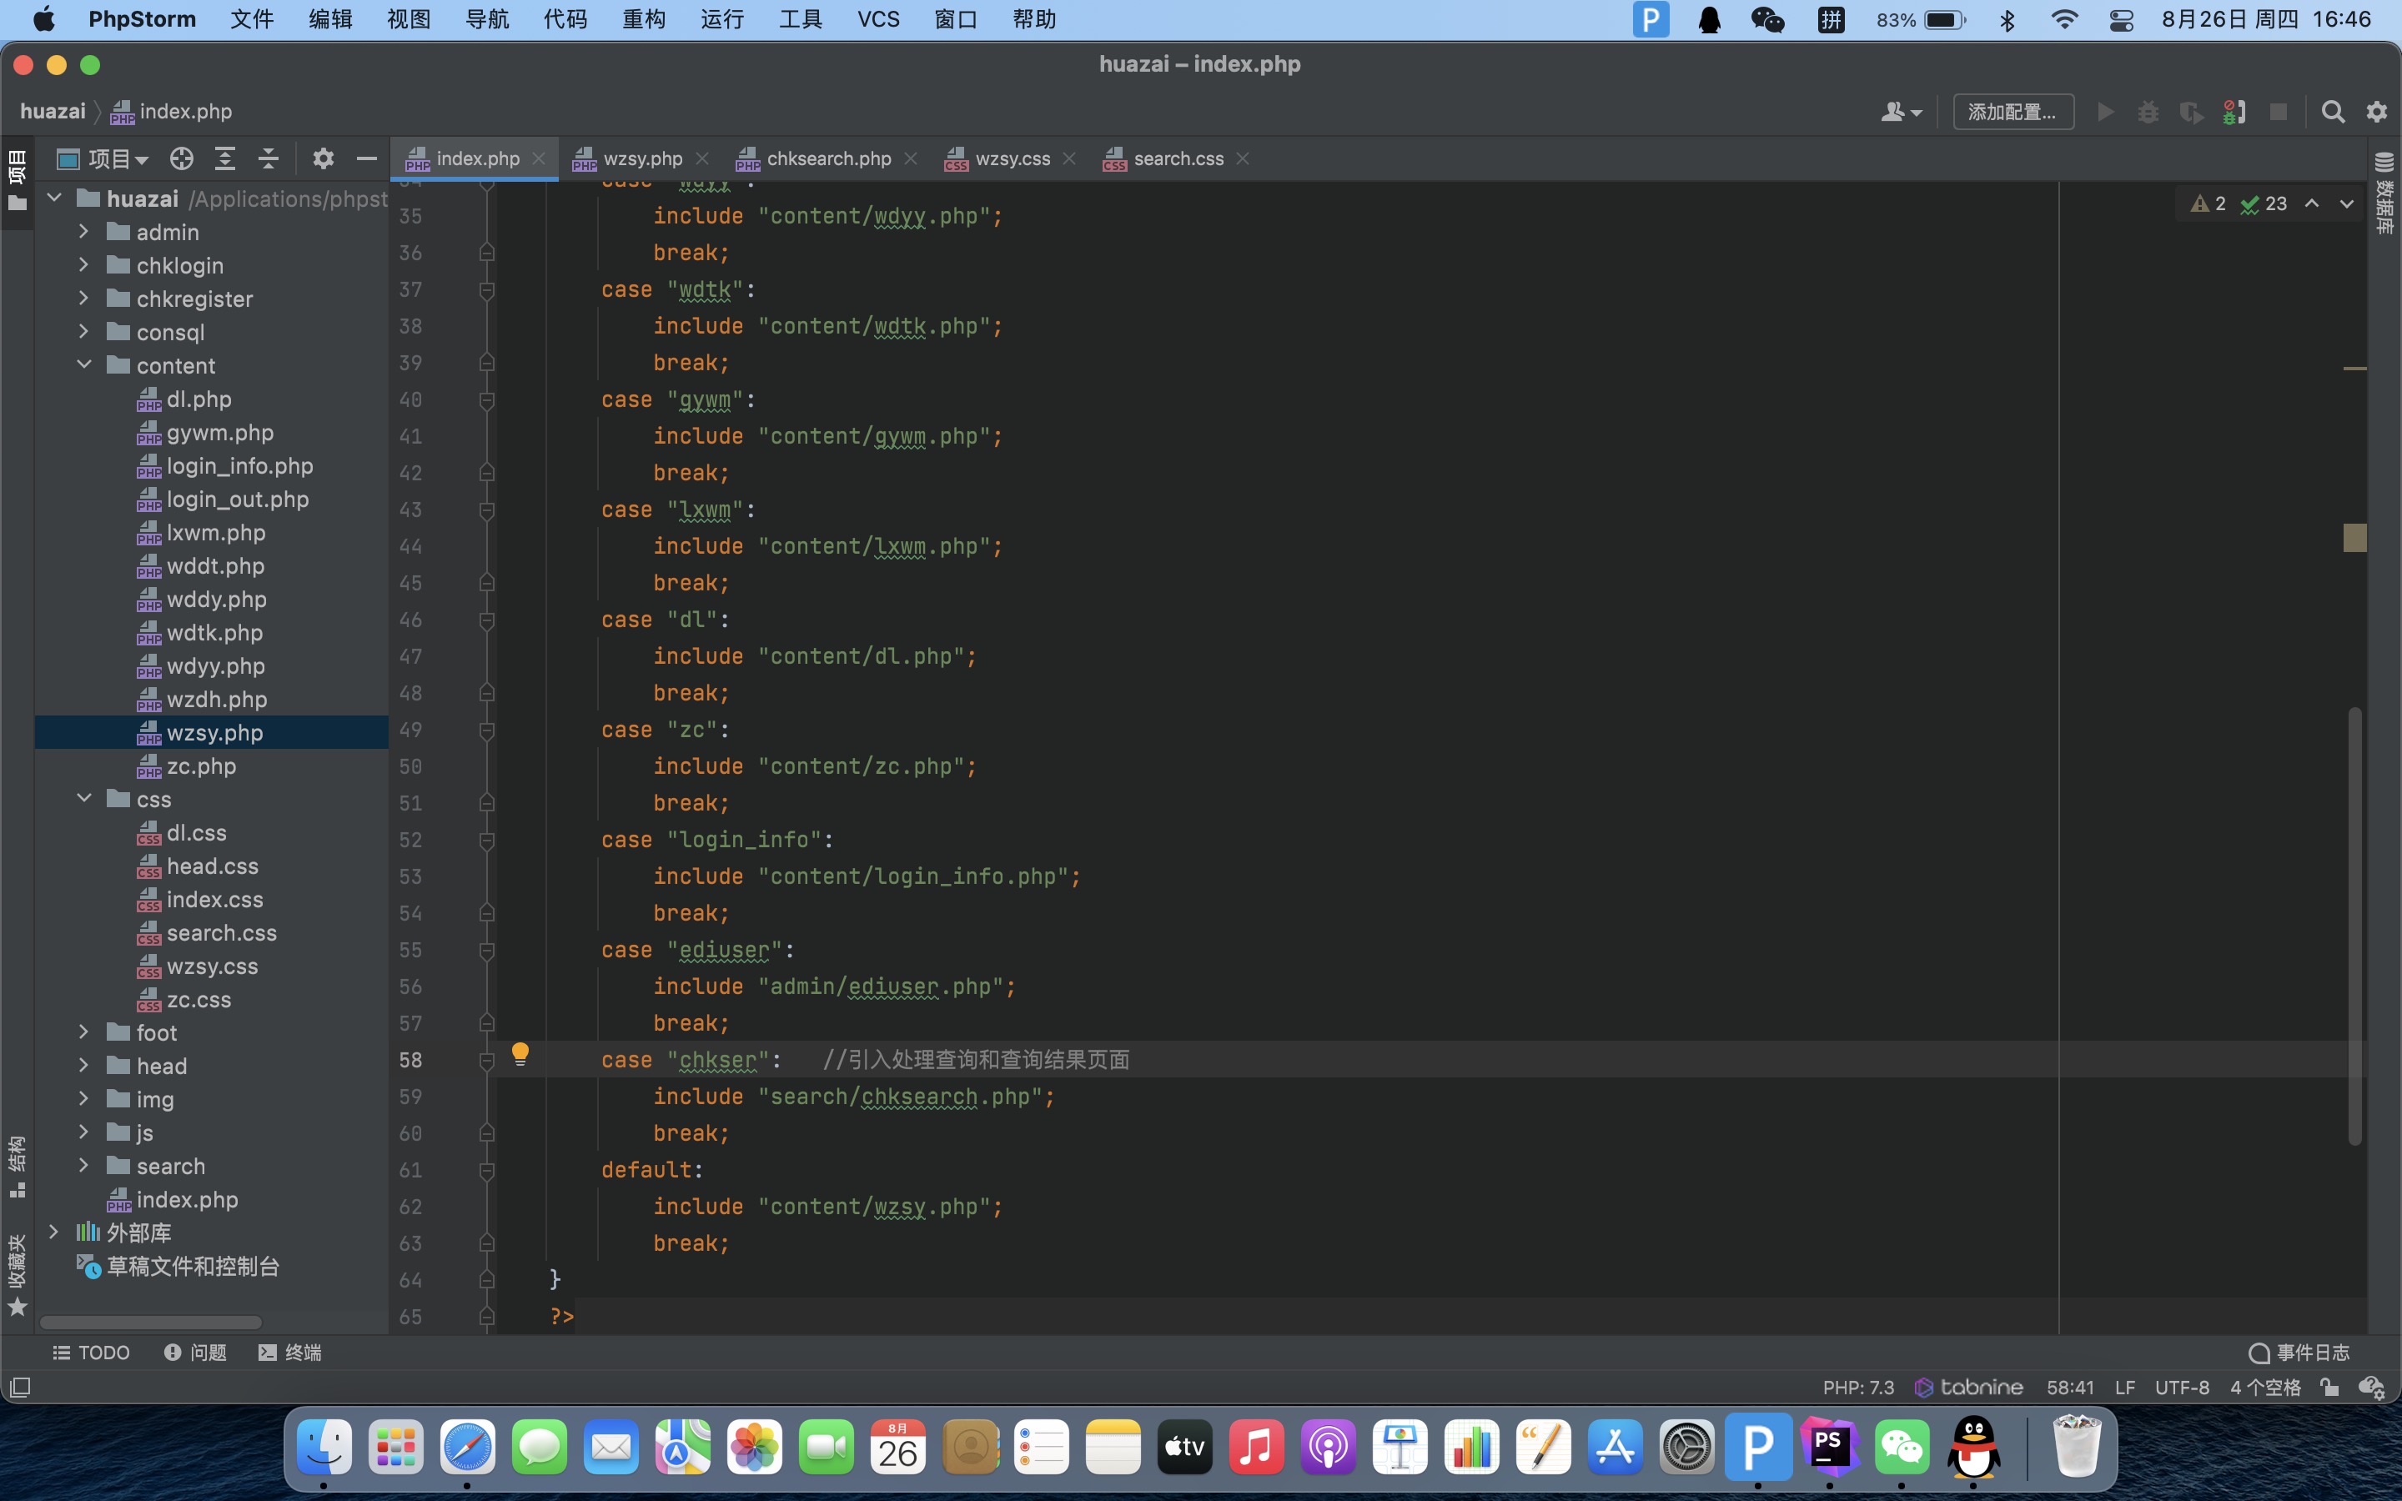2402x1501 pixels.
Task: Toggle fold marker on line 58
Action: coord(486,1060)
